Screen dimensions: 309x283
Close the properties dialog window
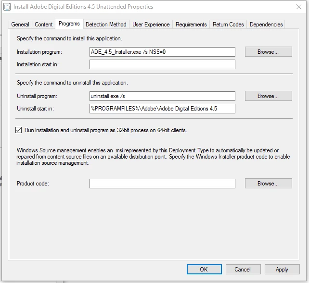tap(299, 7)
